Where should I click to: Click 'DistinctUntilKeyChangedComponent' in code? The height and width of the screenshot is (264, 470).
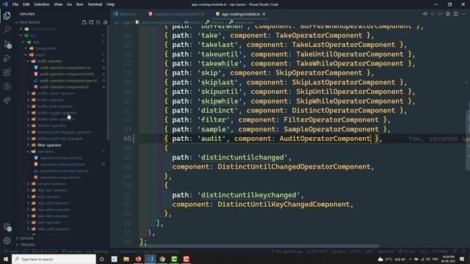tap(283, 204)
